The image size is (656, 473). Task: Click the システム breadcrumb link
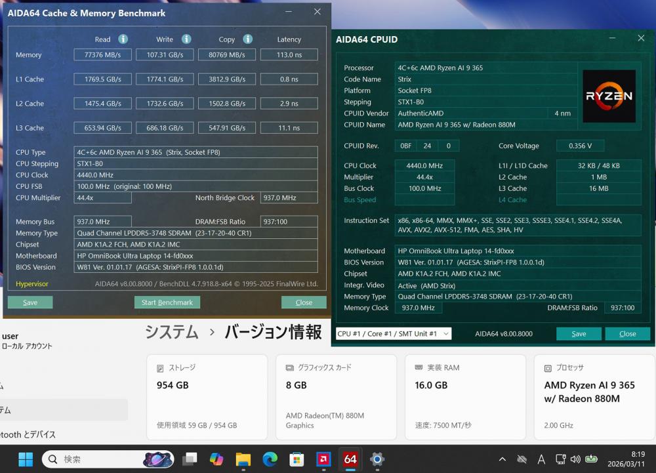point(172,332)
